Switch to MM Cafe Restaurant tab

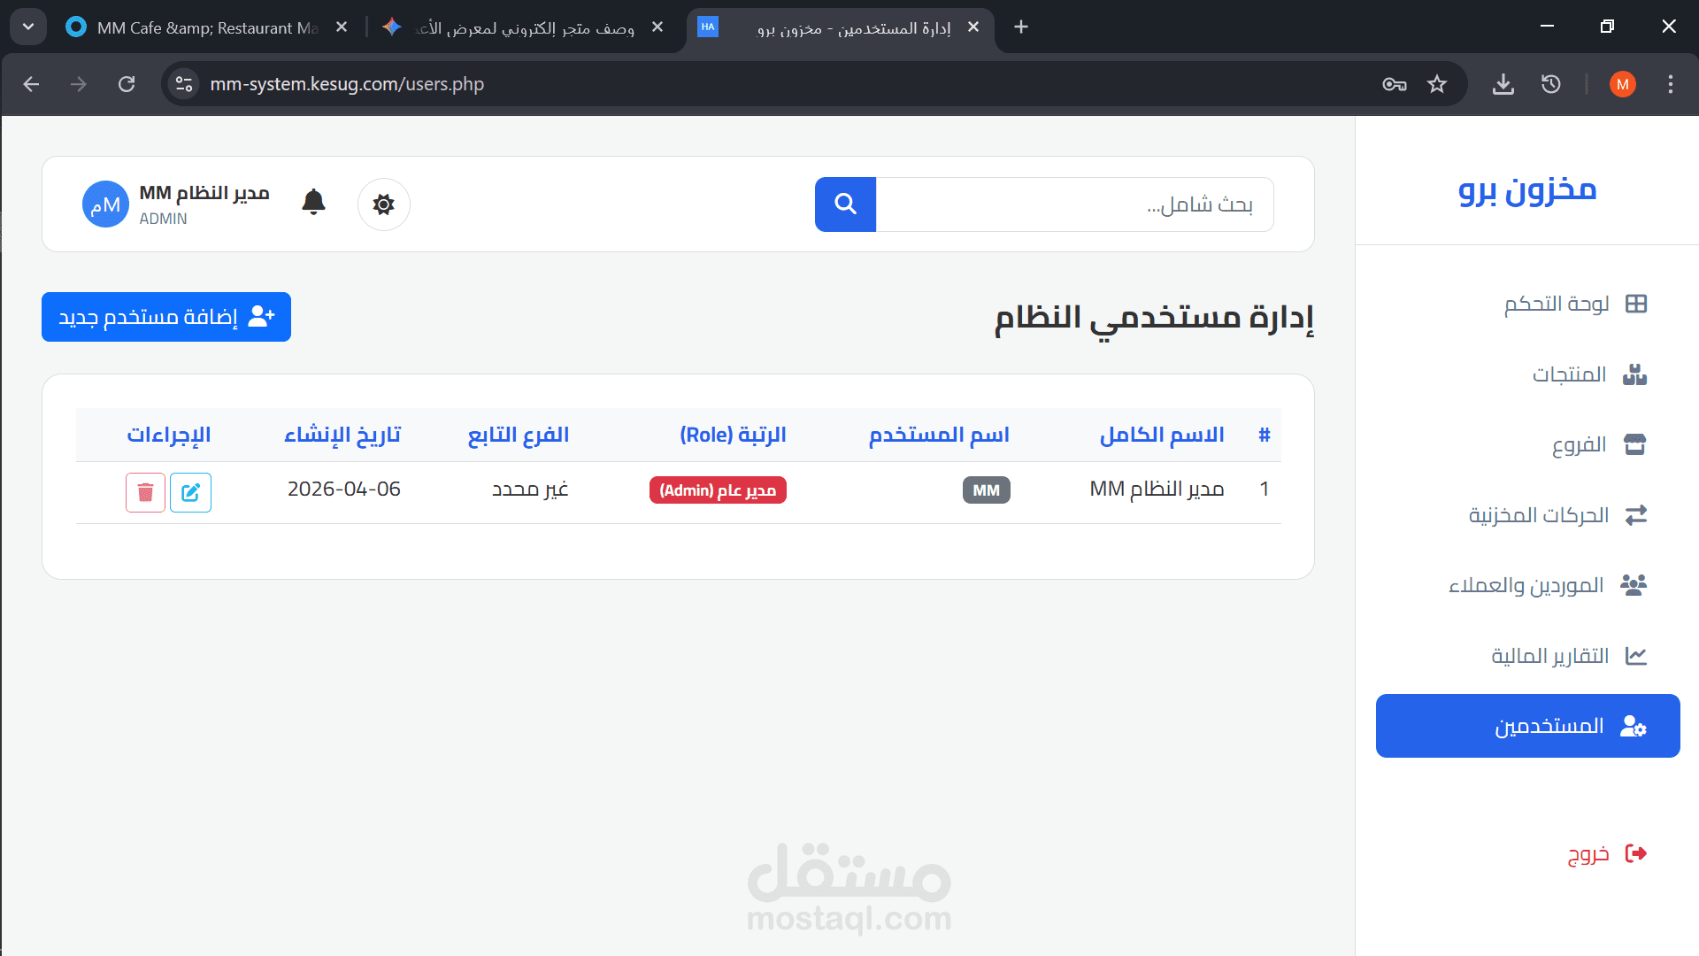point(205,27)
